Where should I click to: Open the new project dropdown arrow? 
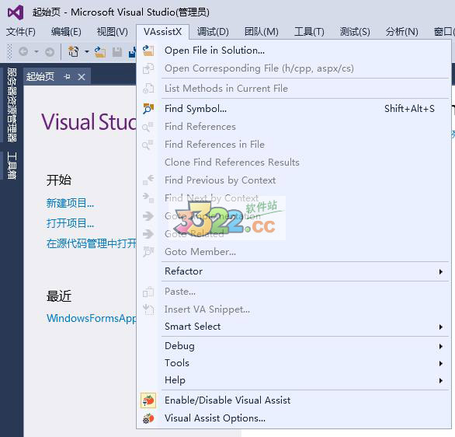click(87, 52)
